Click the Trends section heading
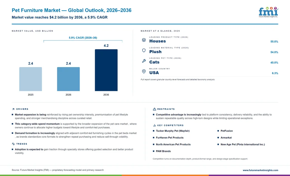 point(22,144)
